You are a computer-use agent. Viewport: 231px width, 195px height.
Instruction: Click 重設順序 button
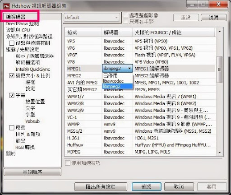(32, 172)
